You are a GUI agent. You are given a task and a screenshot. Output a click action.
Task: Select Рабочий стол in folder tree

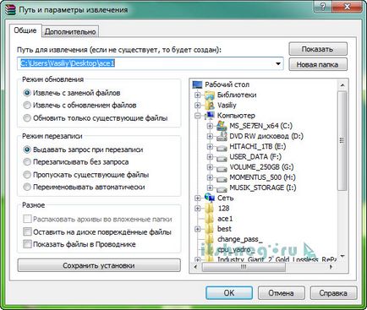[227, 84]
